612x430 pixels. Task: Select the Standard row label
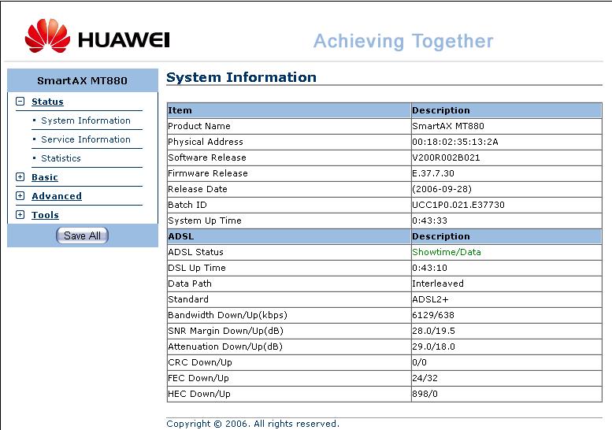(x=188, y=299)
